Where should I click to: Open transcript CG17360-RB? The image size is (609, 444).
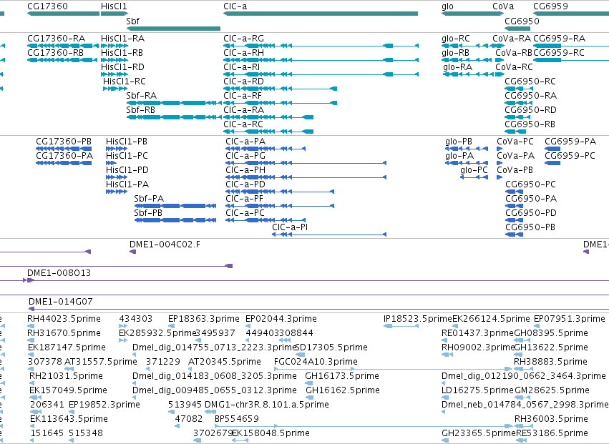tap(55, 52)
